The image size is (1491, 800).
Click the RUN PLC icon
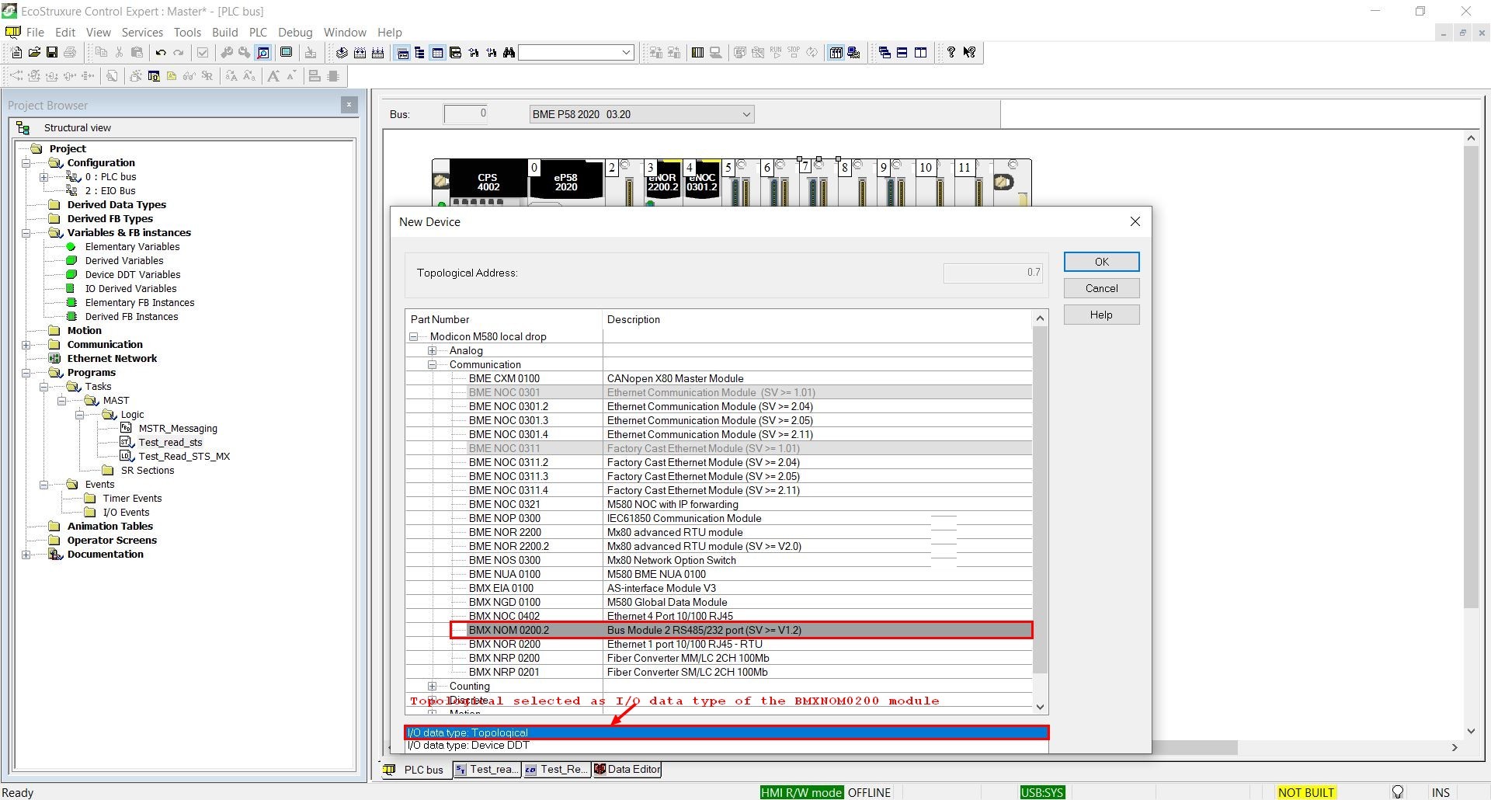(776, 53)
